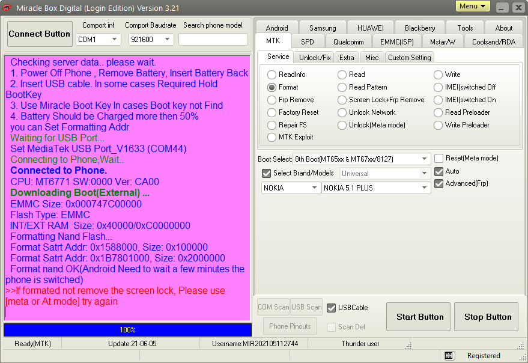528x363 pixels.
Task: Click the Registered status label
Action: pyautogui.click(x=484, y=356)
